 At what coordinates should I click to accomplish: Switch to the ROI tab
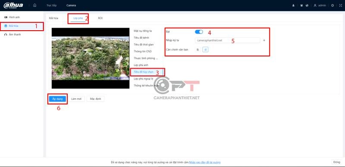100,18
